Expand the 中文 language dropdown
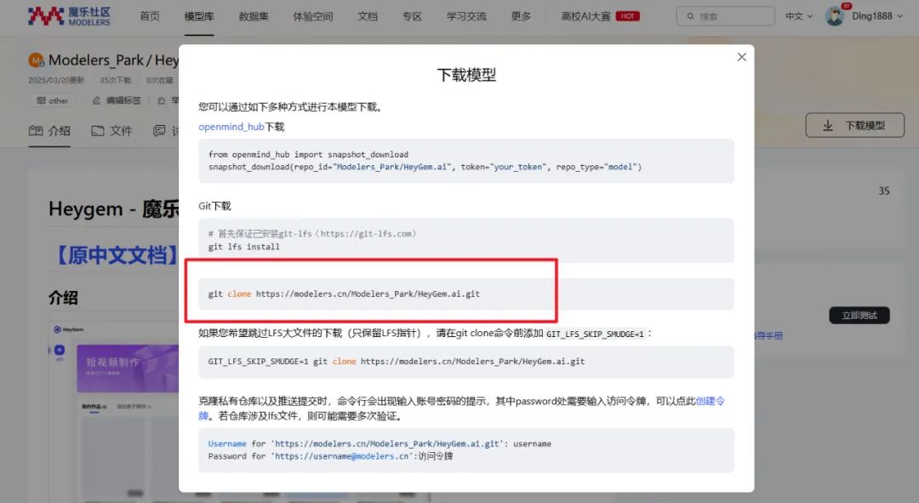This screenshot has width=919, height=503. coord(799,16)
